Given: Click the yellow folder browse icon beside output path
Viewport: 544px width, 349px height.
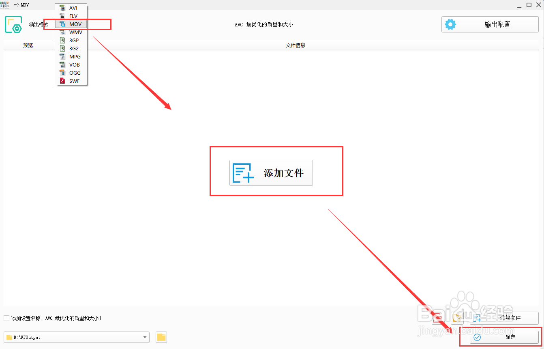Looking at the screenshot, I should [161, 337].
